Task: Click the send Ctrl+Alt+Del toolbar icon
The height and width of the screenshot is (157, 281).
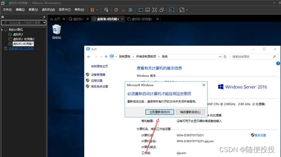Action: pyautogui.click(x=106, y=10)
